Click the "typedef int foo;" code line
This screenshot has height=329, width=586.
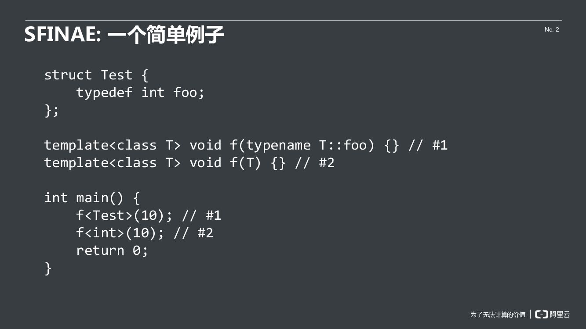[140, 93]
